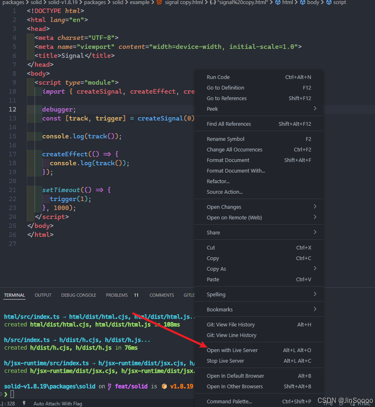Click Stop Live Server

259,361
